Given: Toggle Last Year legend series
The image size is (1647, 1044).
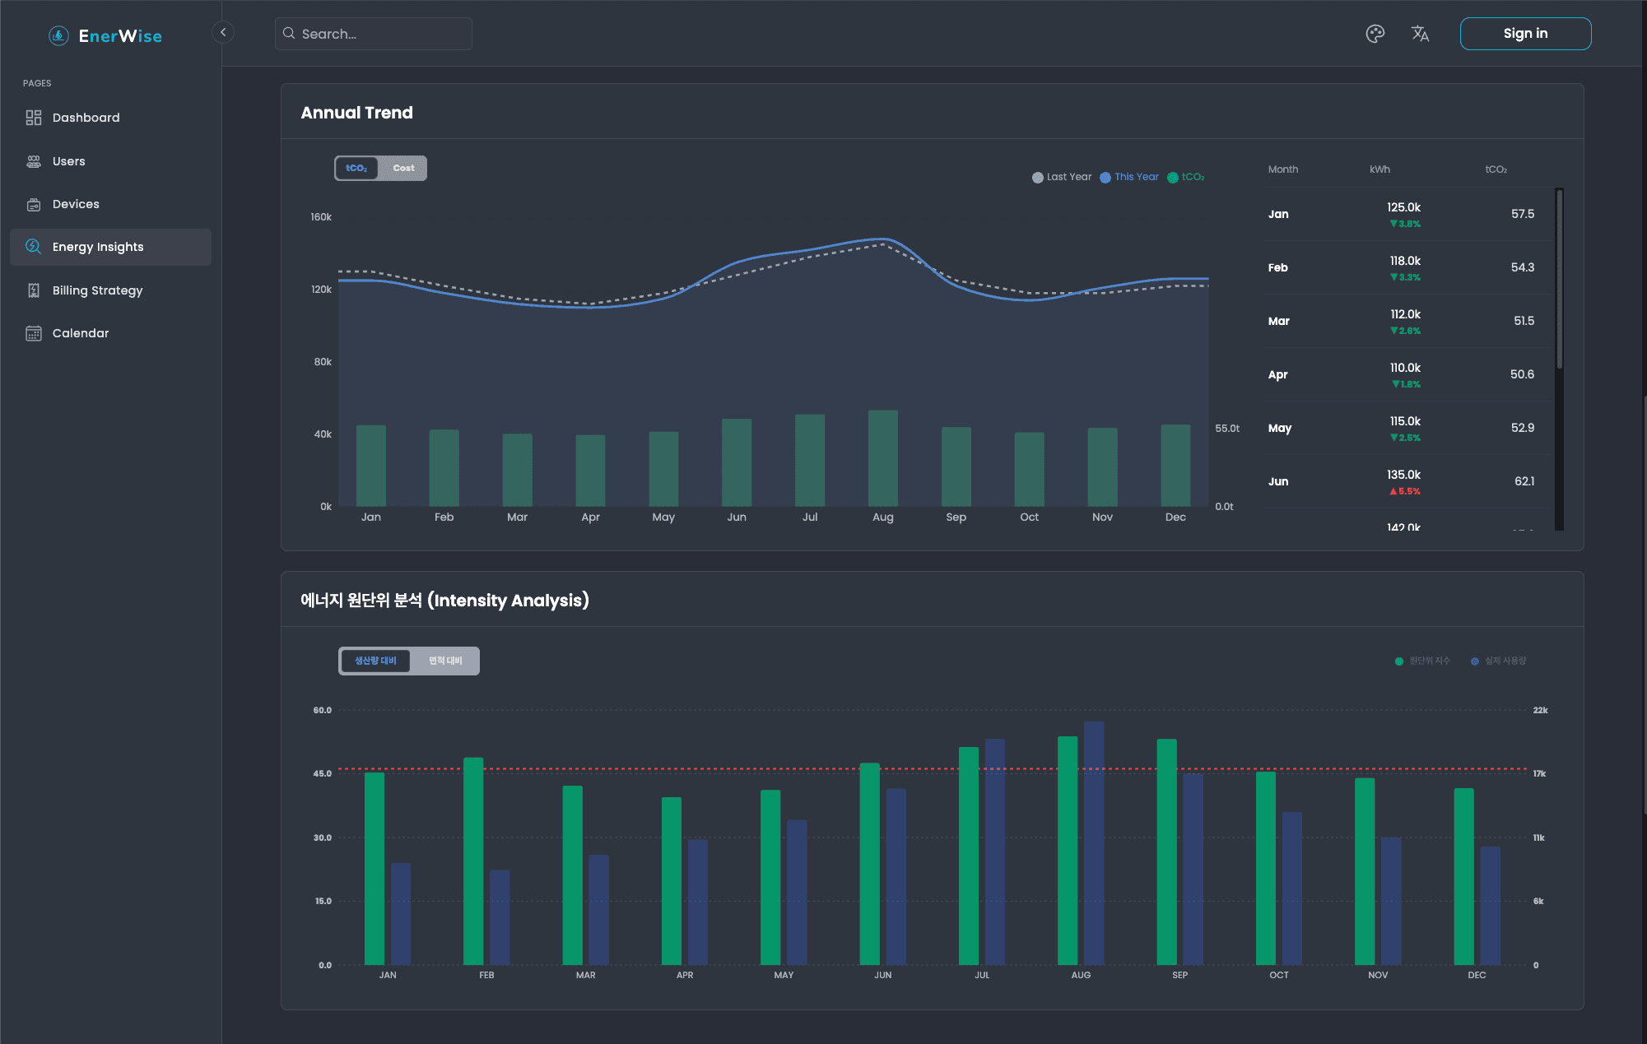Looking at the screenshot, I should tap(1062, 177).
